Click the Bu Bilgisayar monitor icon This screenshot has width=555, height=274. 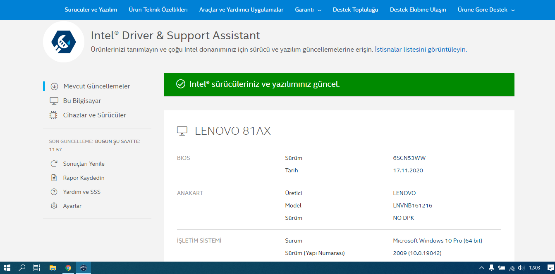tap(54, 101)
